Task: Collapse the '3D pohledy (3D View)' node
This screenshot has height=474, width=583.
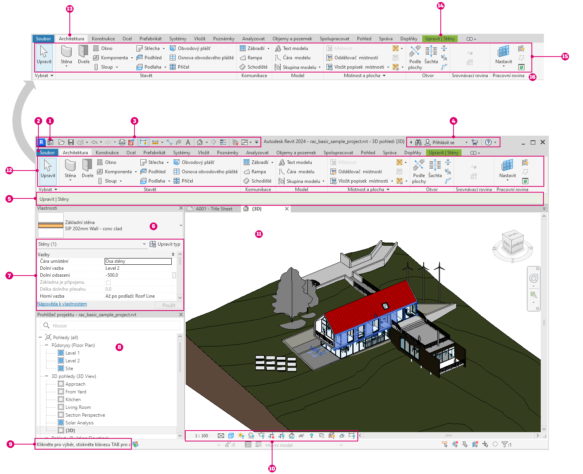Action: tap(47, 376)
